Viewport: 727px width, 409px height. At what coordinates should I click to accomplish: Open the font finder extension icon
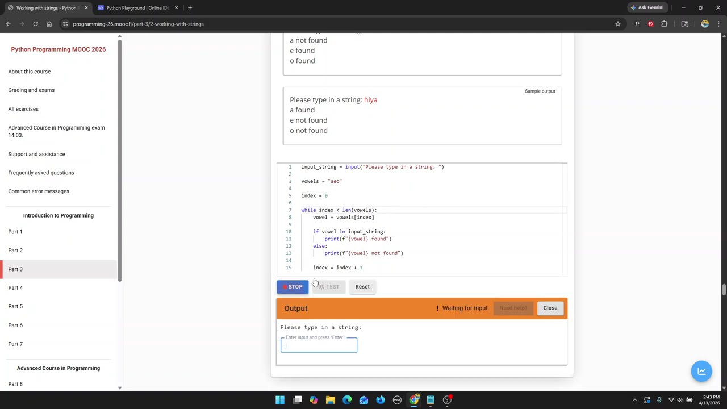pyautogui.click(x=637, y=24)
